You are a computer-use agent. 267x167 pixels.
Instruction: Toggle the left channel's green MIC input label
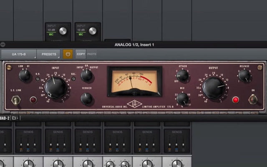pos(51,34)
